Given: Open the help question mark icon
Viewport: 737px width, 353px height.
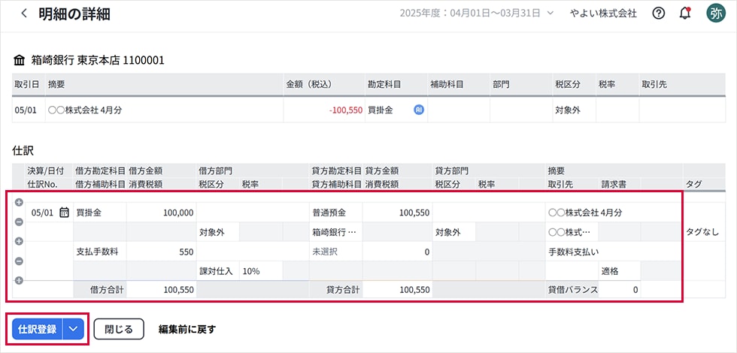Looking at the screenshot, I should pos(659,14).
